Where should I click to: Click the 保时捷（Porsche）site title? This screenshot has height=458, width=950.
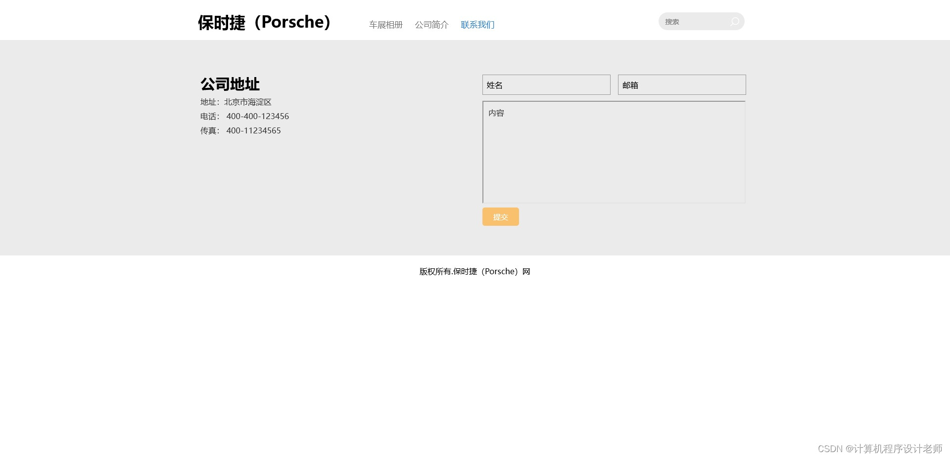[264, 22]
